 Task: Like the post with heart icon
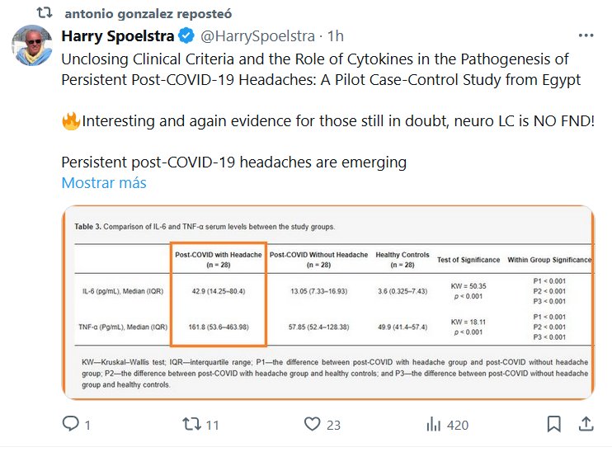coord(312,425)
